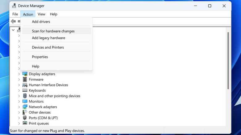The height and width of the screenshot is (135, 241).
Task: Click the toolbar Back arrow
Action: 13,21
